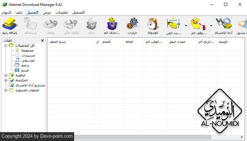Open the Downloads (التحميل) menu
Screen dimensions: 247x141
[32, 12]
